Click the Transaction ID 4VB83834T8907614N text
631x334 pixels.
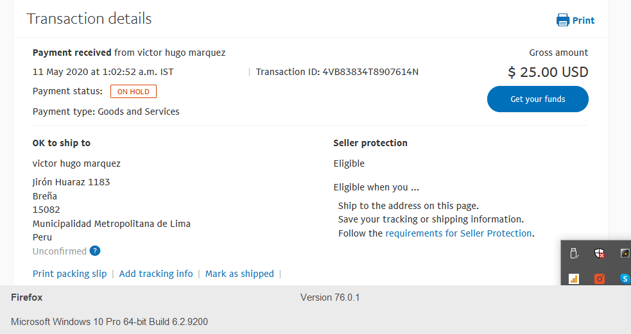coord(337,72)
